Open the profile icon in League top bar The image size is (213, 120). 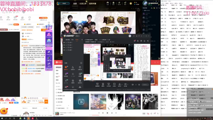coord(108,3)
